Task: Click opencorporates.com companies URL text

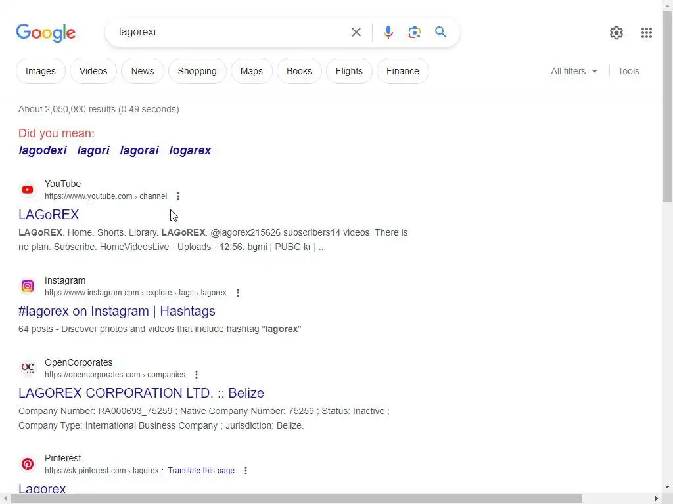Action: [115, 375]
